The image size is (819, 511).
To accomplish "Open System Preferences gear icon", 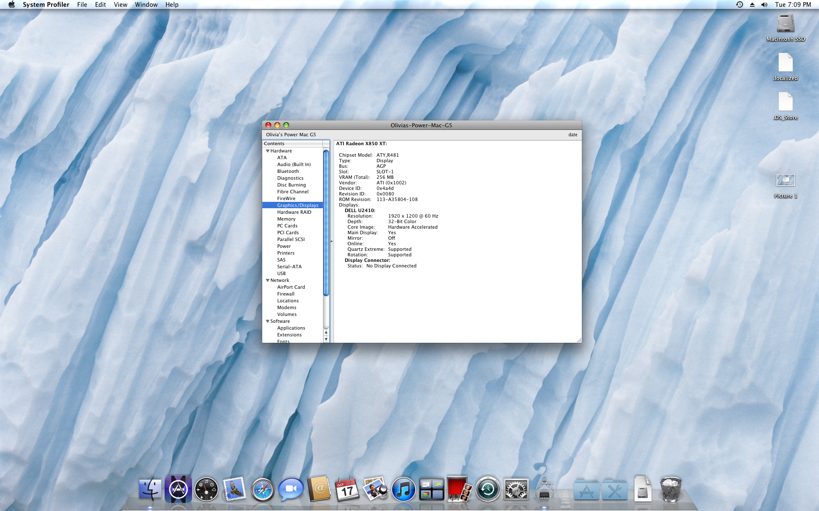I will [516, 490].
